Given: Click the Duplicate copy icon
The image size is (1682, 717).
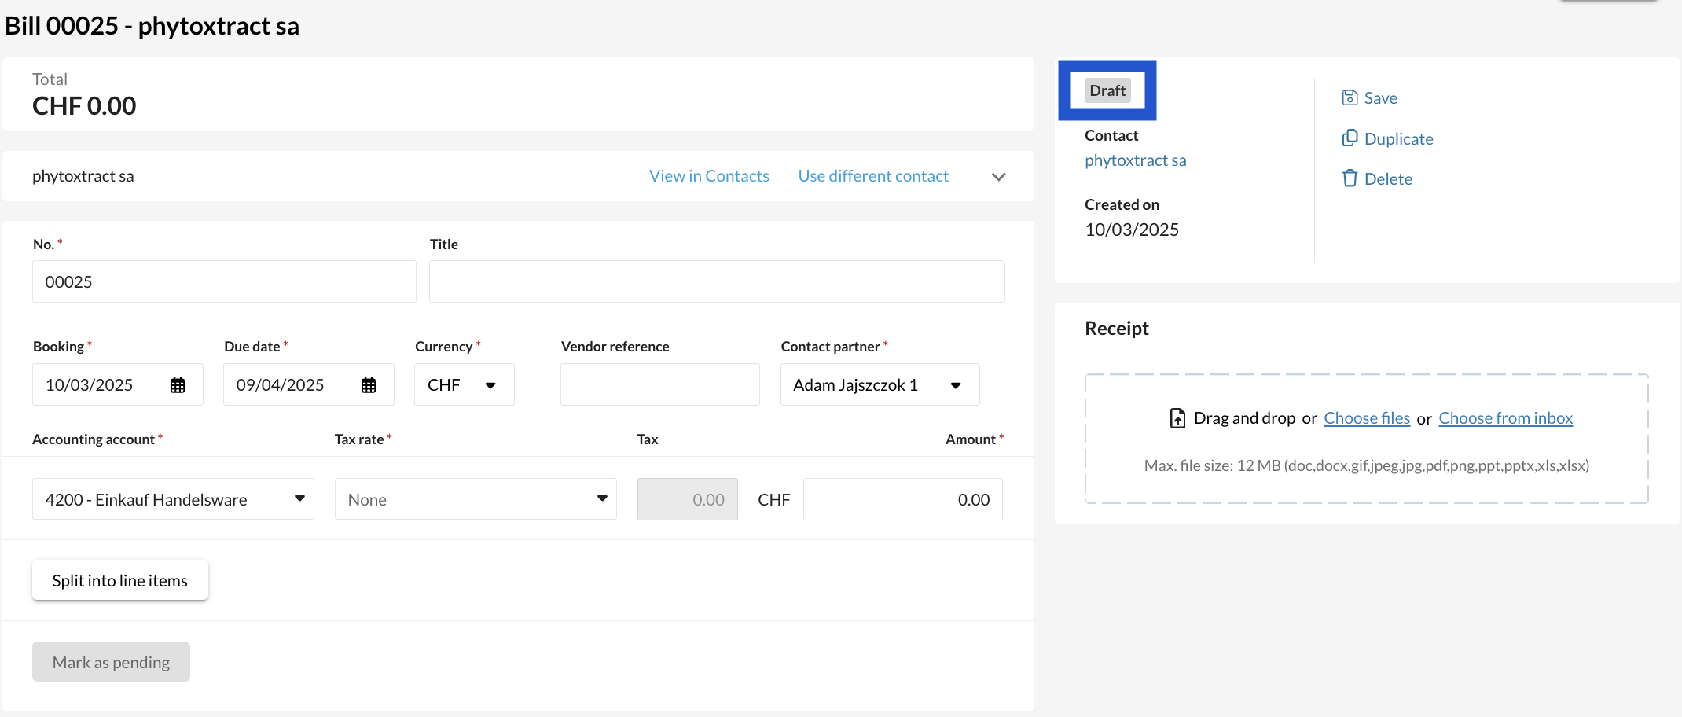Looking at the screenshot, I should pos(1350,138).
